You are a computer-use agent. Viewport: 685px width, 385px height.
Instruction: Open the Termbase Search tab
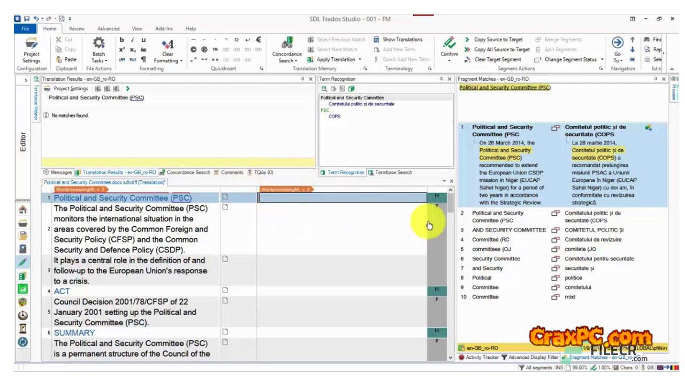click(x=390, y=173)
